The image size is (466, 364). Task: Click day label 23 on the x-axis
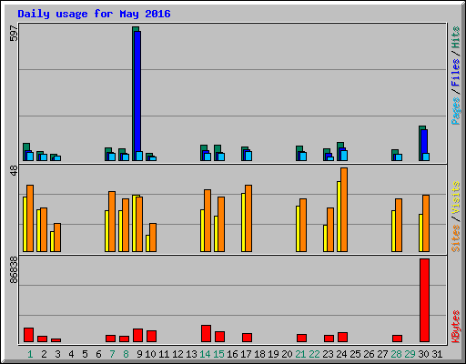pos(328,354)
